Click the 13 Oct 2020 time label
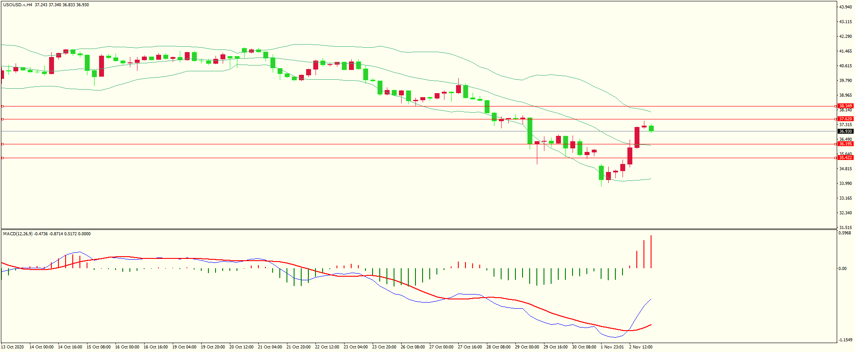Screen dimensions: 855x352 pos(12,347)
